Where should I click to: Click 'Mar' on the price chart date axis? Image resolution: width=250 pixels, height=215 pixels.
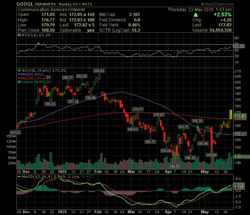pyautogui.click(x=131, y=172)
